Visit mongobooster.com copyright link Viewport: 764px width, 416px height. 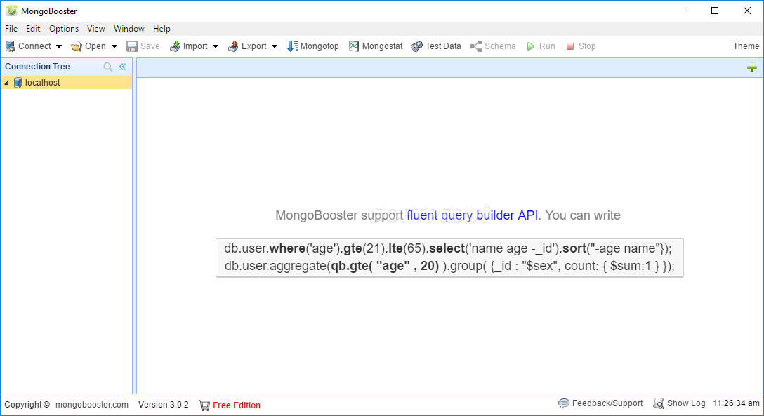pyautogui.click(x=92, y=405)
